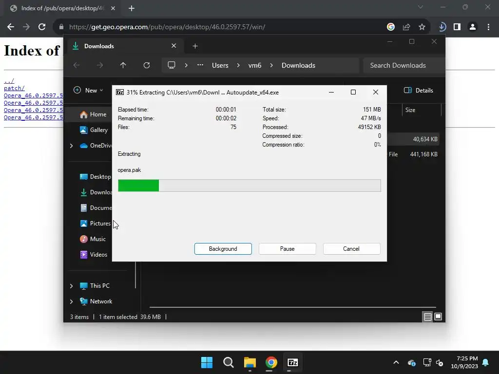The image size is (499, 374).
Task: Click the first Opera_46.0.2597 link
Action: (x=34, y=95)
